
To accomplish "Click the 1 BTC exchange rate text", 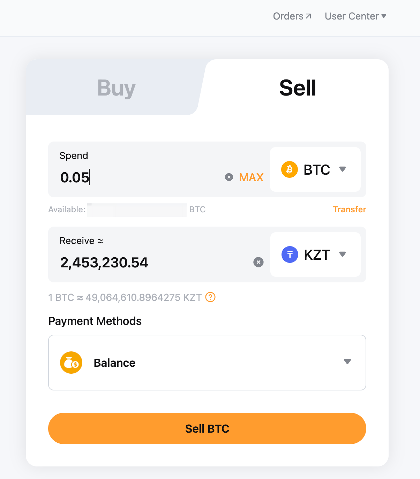I will [x=125, y=297].
